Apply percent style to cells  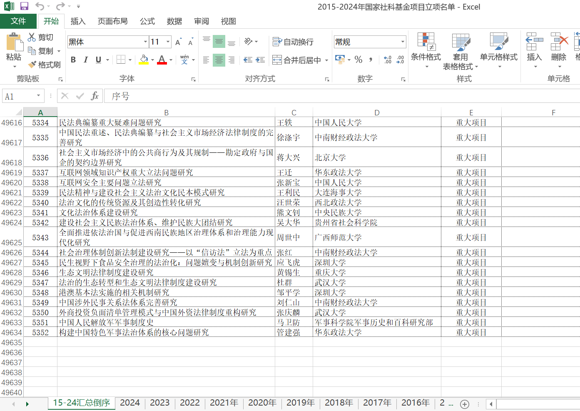[x=358, y=60]
